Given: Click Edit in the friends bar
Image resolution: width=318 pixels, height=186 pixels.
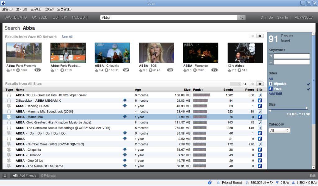Looking at the screenshot, I should [312, 176].
